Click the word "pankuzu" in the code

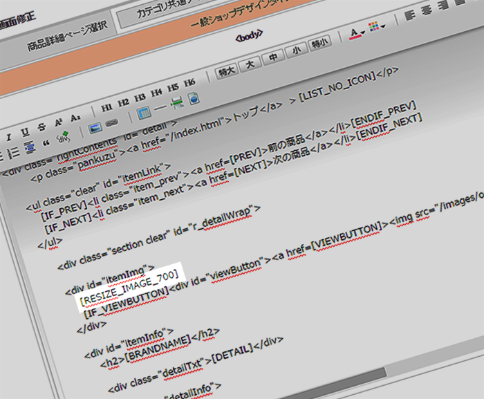tap(98, 160)
